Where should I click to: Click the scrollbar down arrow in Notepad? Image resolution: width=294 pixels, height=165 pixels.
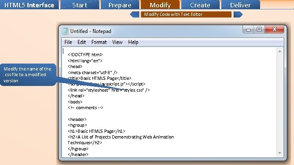pyautogui.click(x=280, y=153)
